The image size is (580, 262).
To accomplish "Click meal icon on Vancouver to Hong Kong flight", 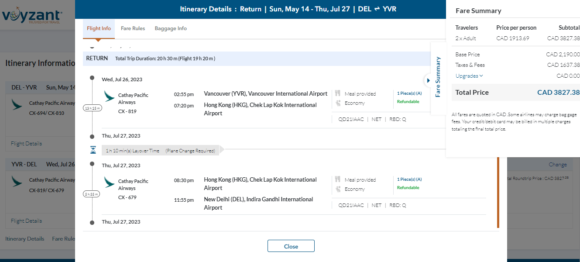I will [x=338, y=93].
